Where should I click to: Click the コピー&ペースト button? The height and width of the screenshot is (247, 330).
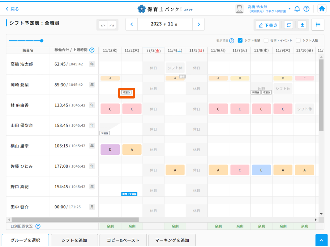tap(123, 240)
